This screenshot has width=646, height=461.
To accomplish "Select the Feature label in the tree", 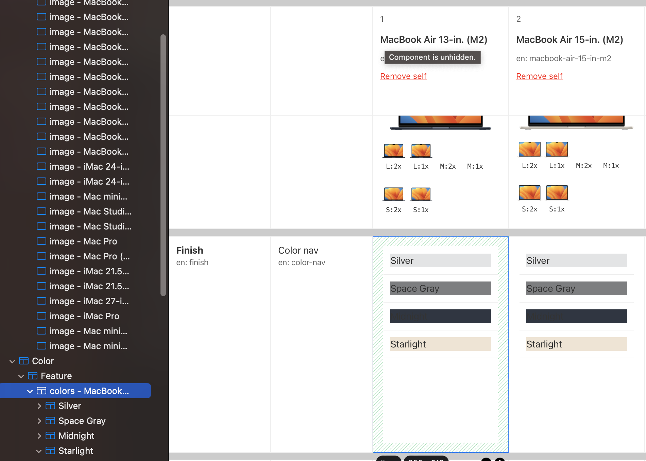I will pos(56,376).
